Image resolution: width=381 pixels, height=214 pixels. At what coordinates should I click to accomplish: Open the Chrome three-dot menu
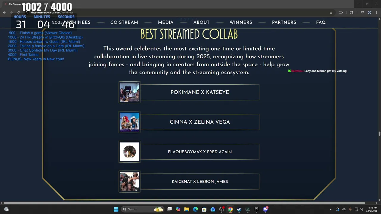click(377, 12)
